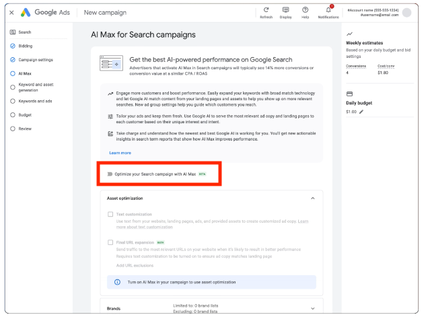Go to the Campaign settings step
This screenshot has width=430, height=323.
tap(36, 59)
